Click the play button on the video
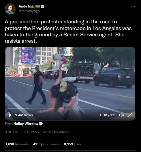Image resolution: width=141 pixels, height=152 pixels. [10, 115]
